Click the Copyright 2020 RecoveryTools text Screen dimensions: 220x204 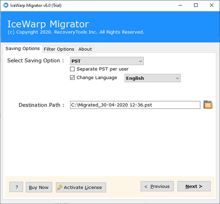pyautogui.click(x=76, y=32)
